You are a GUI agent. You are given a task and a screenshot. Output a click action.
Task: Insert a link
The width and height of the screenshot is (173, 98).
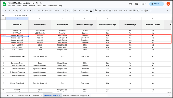coord(130,11)
